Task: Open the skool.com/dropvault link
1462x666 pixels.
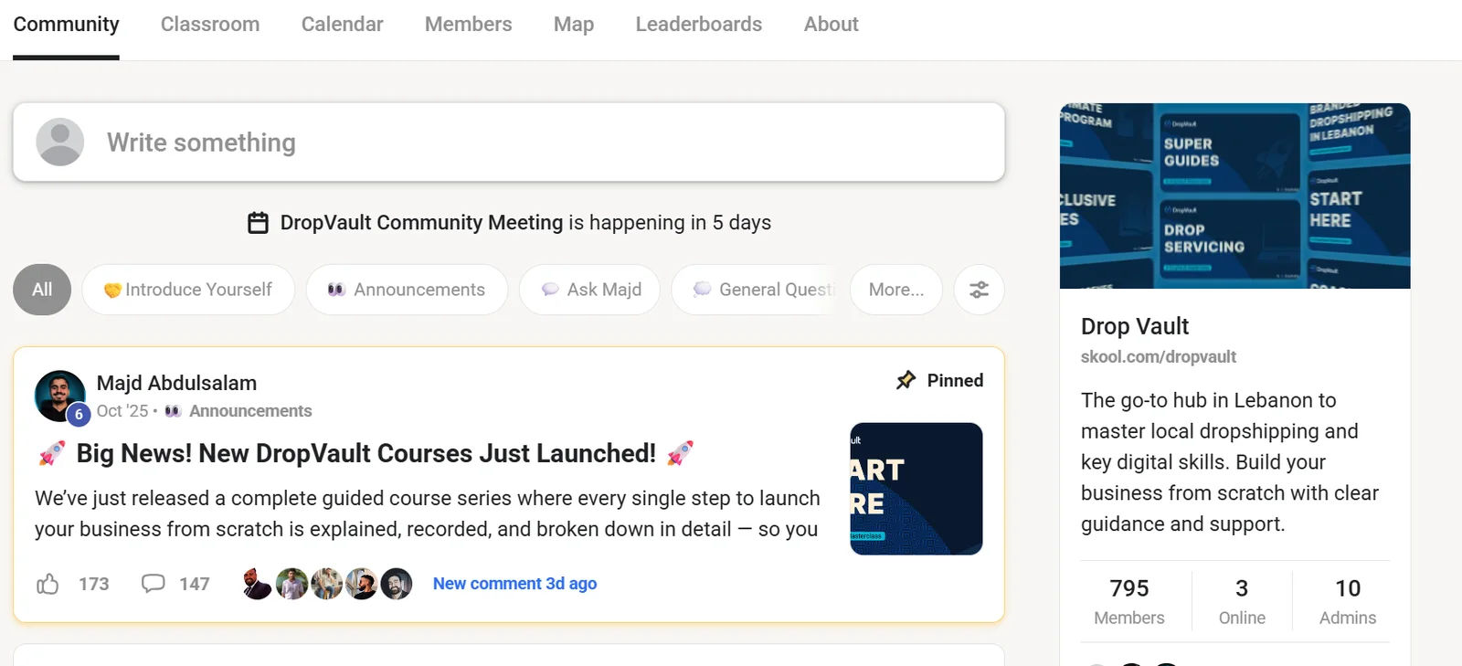Action: point(1159,357)
